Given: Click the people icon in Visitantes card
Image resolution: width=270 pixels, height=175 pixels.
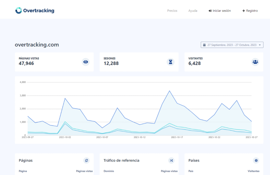Looking at the screenshot, I should click(255, 62).
